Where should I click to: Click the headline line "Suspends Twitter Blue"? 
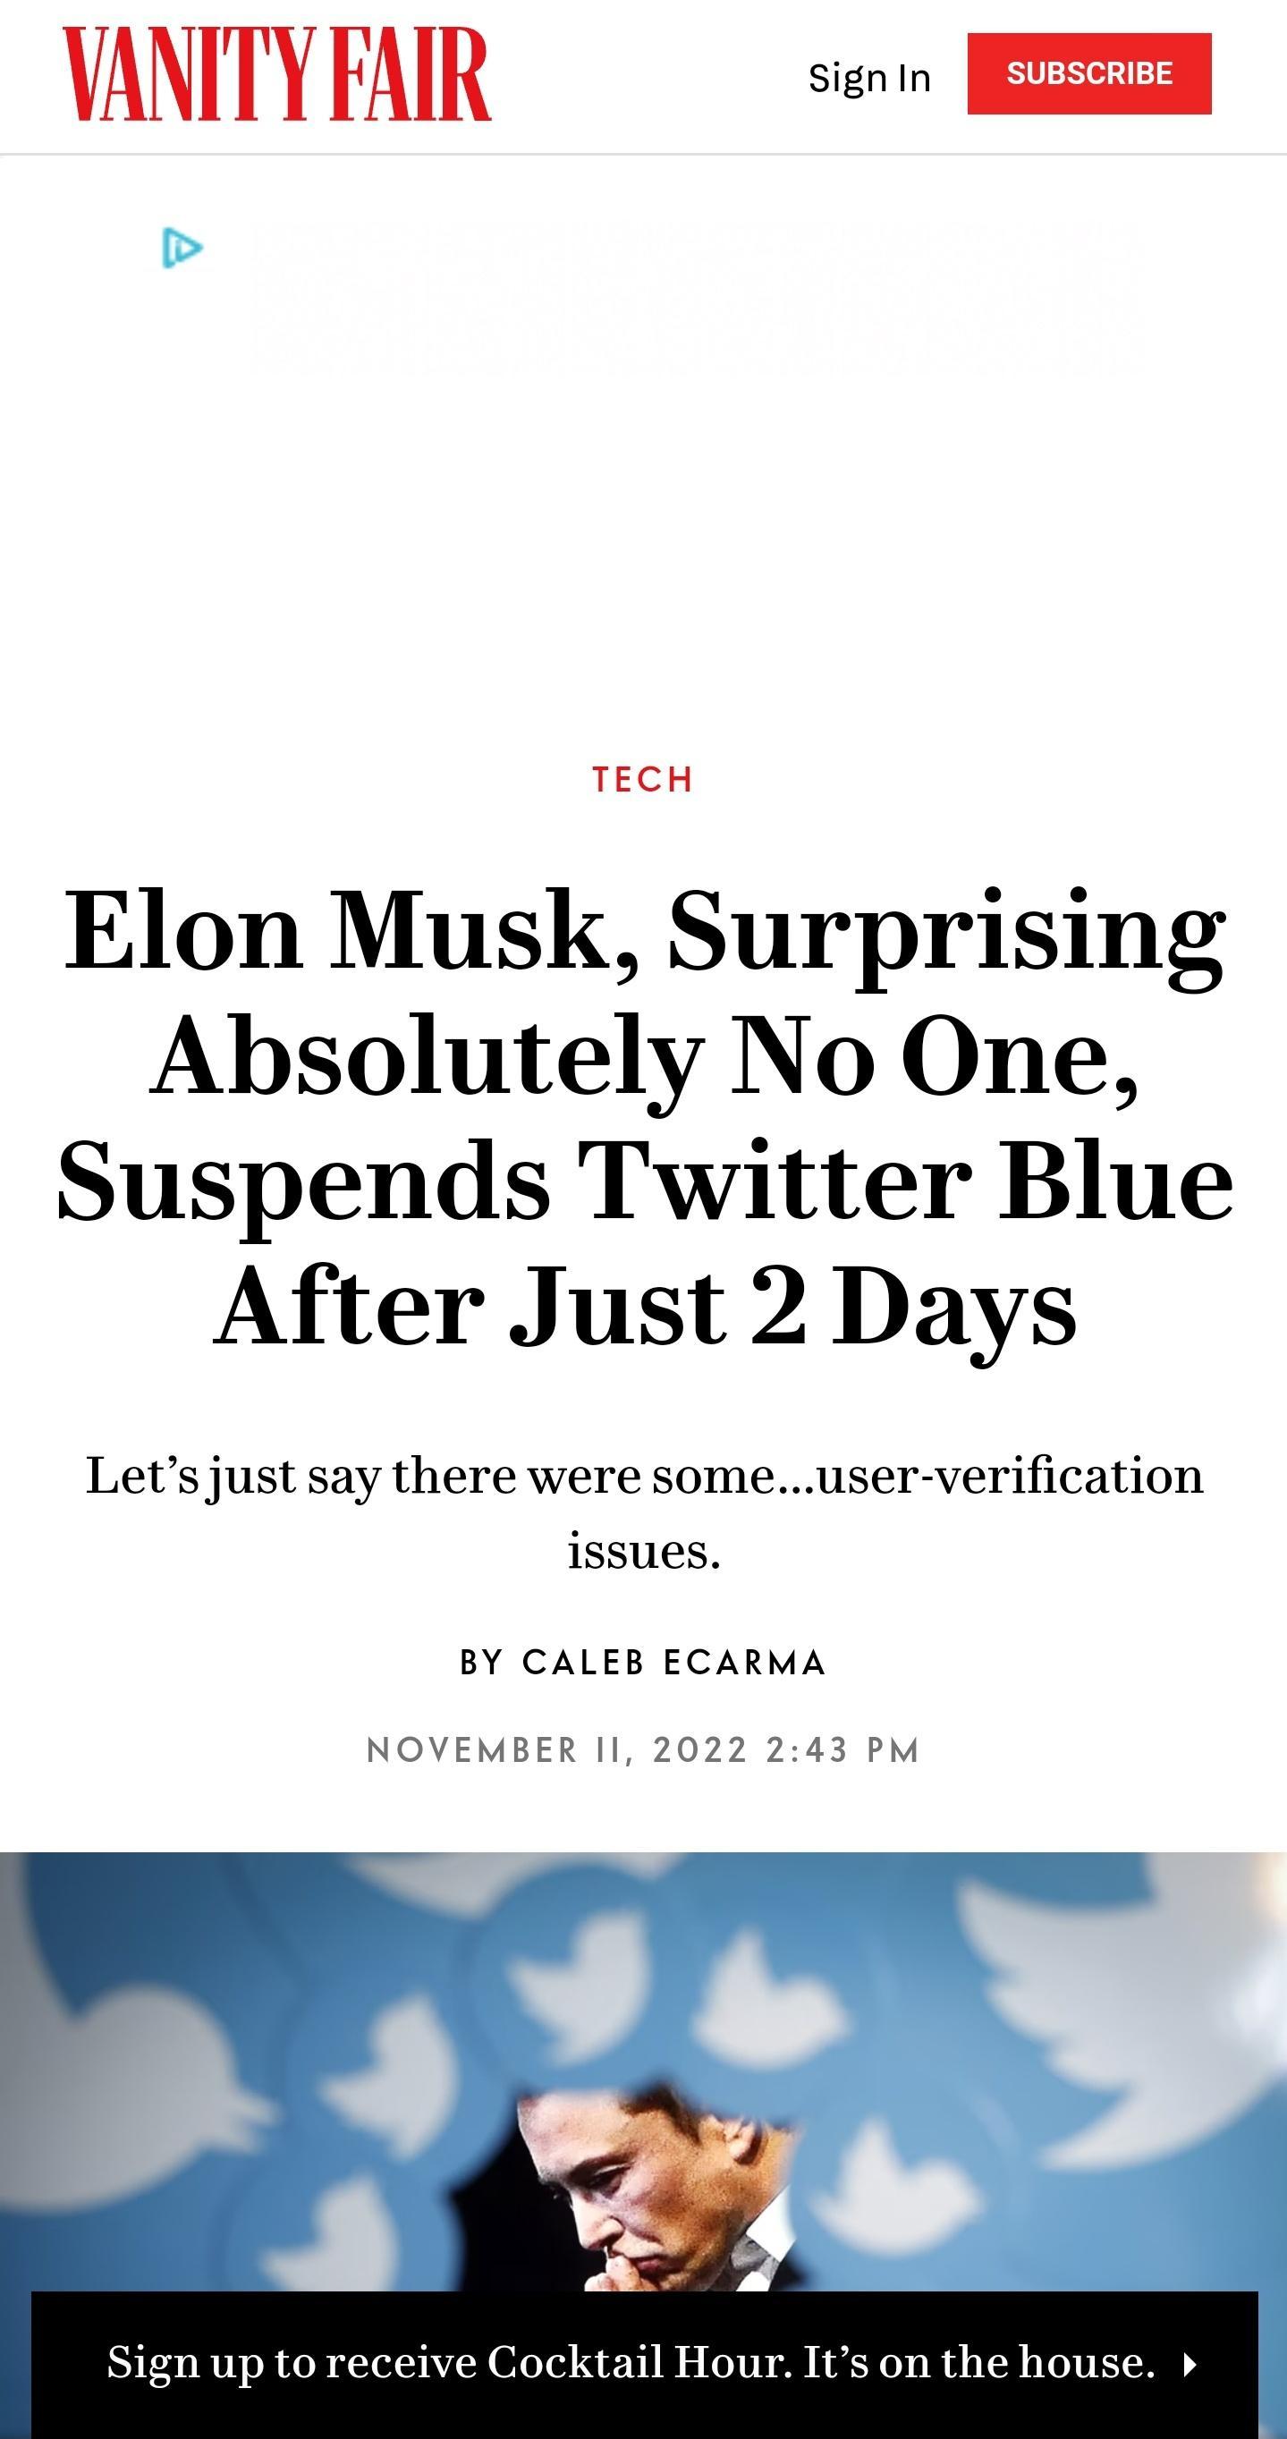[644, 1181]
